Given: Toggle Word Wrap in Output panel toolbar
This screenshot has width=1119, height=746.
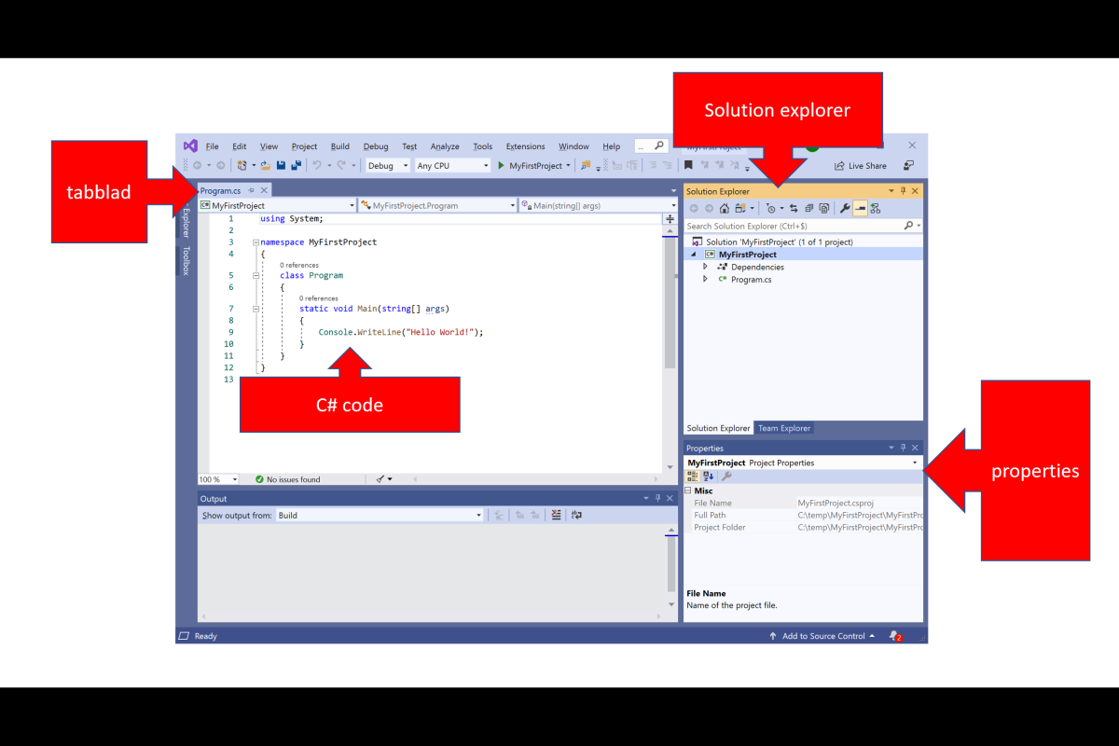Looking at the screenshot, I should pyautogui.click(x=576, y=515).
